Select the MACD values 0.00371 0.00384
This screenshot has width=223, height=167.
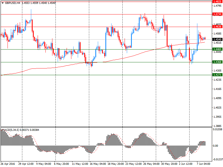pos(30,130)
